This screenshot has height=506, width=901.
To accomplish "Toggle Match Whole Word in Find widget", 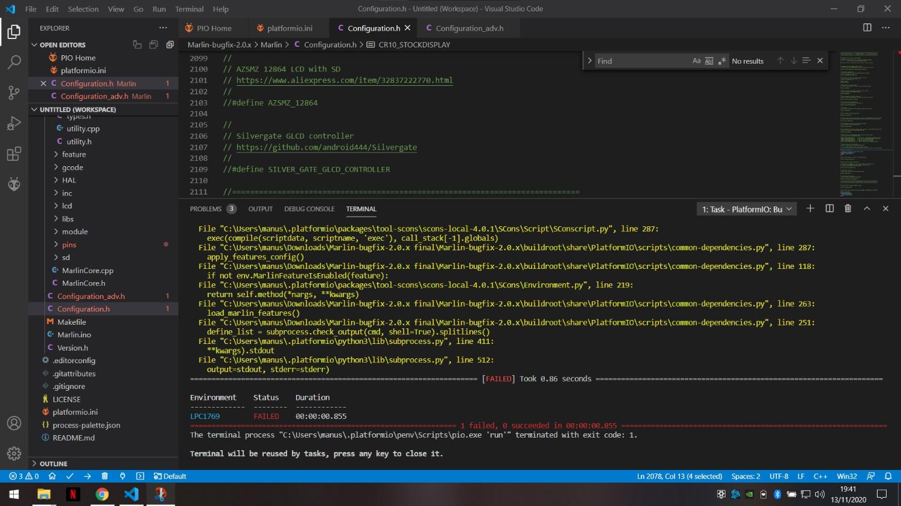I will 709,61.
